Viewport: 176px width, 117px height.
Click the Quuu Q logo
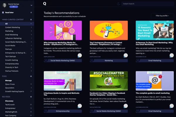[45, 4]
